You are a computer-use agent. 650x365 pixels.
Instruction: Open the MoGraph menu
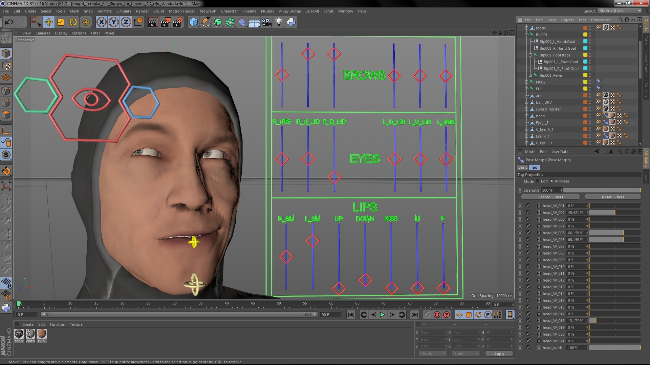tap(208, 11)
